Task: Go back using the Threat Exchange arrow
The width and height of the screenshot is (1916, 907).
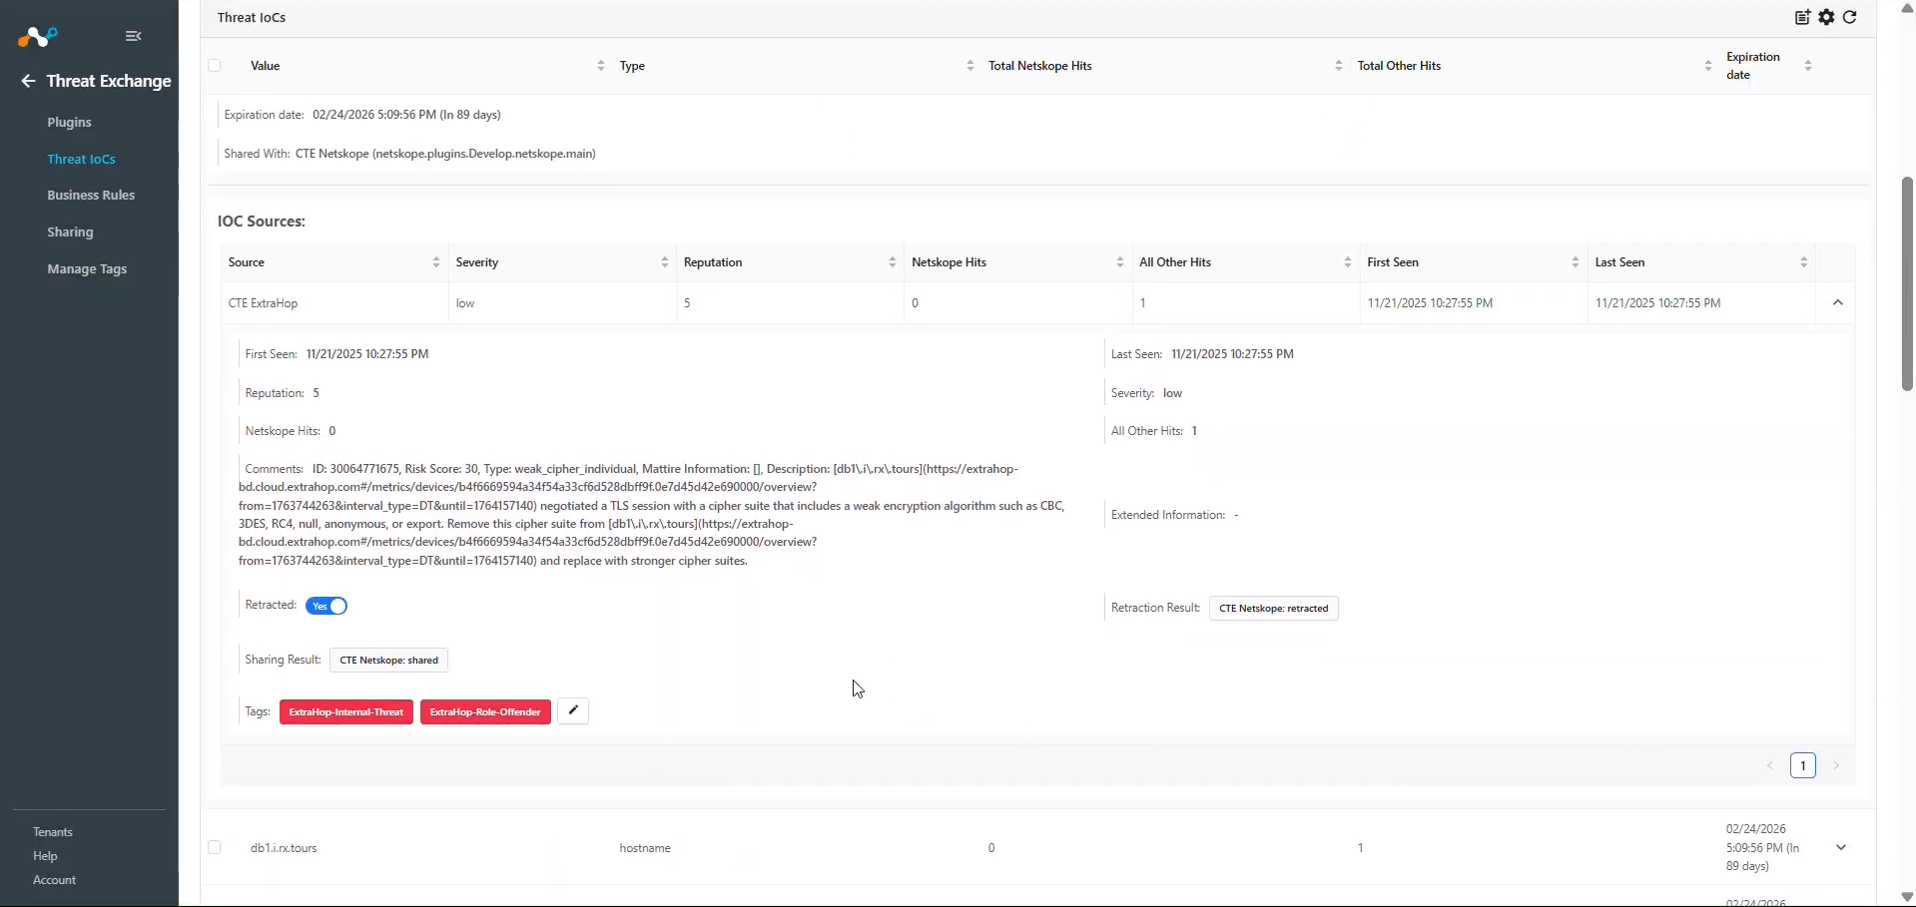Action: pyautogui.click(x=28, y=81)
